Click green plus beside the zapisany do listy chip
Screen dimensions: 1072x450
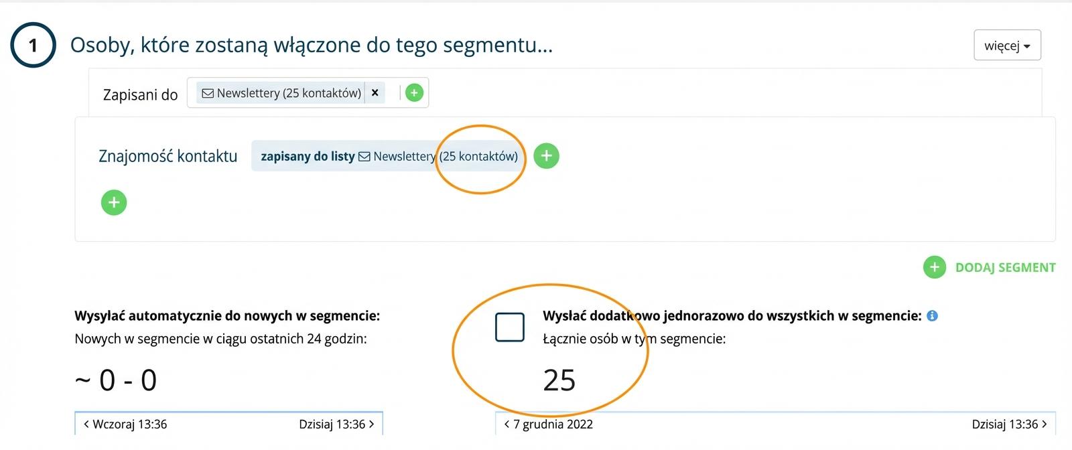[546, 156]
